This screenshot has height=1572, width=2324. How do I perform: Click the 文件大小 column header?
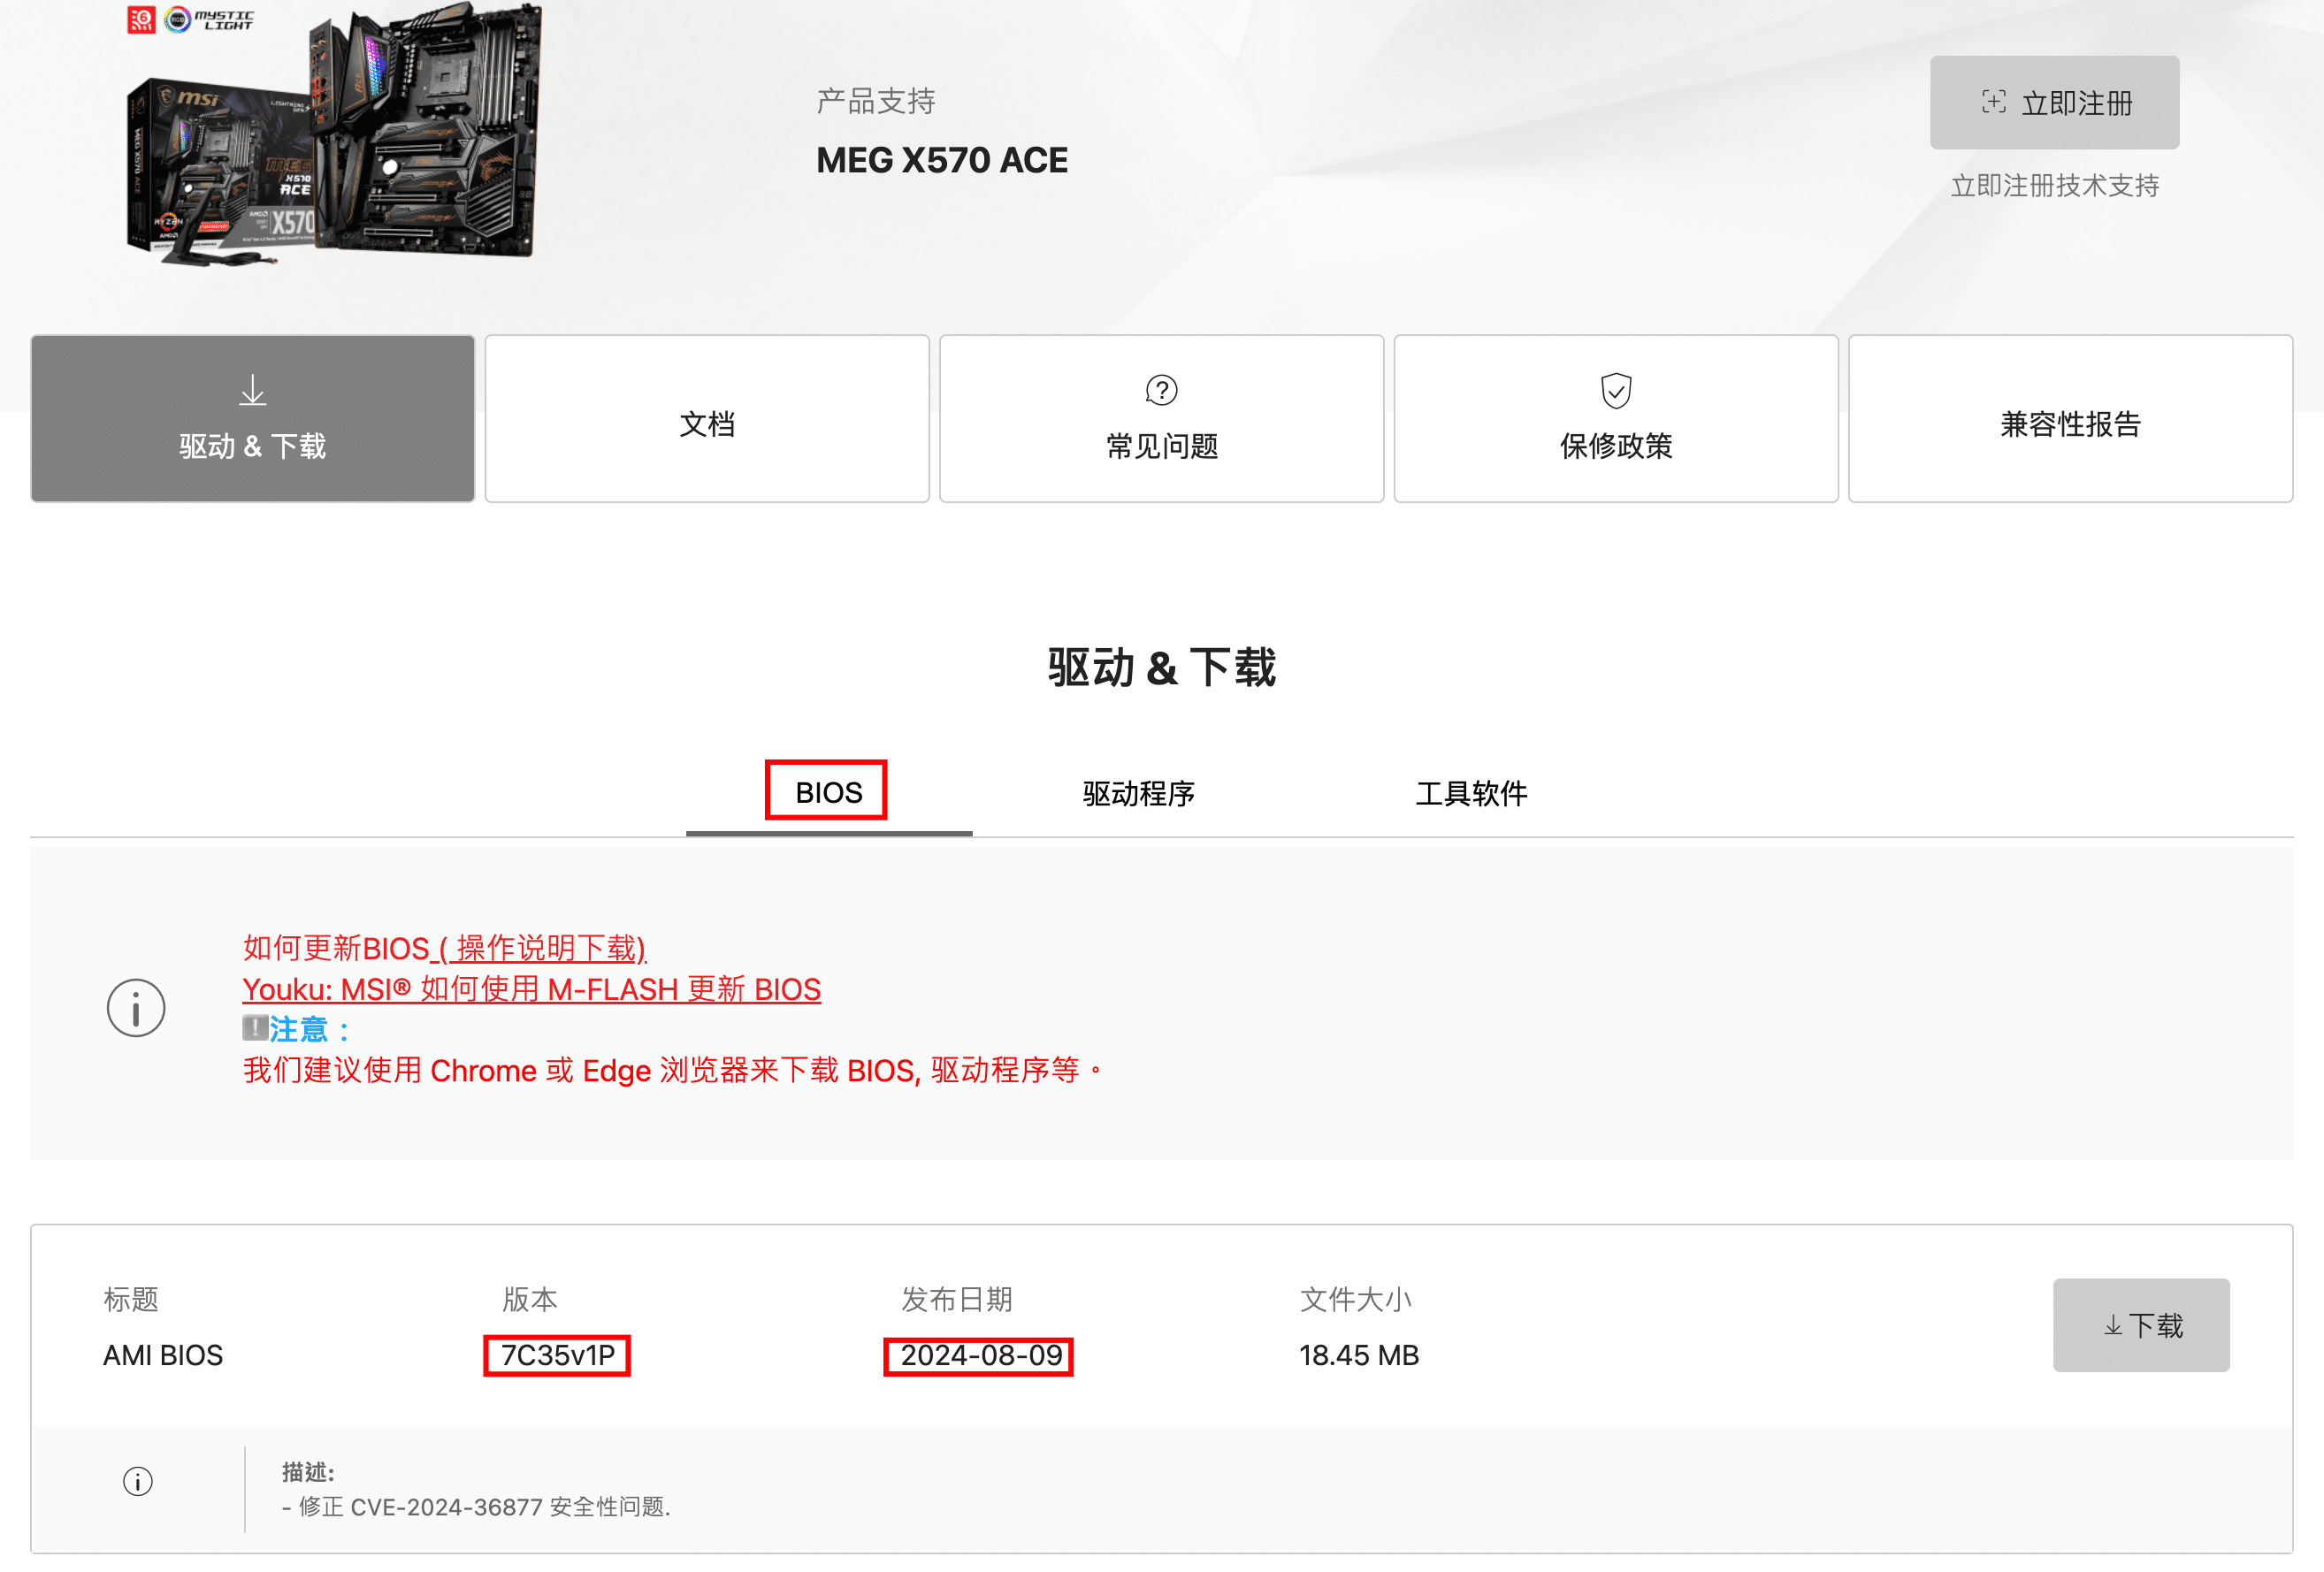click(1355, 1298)
